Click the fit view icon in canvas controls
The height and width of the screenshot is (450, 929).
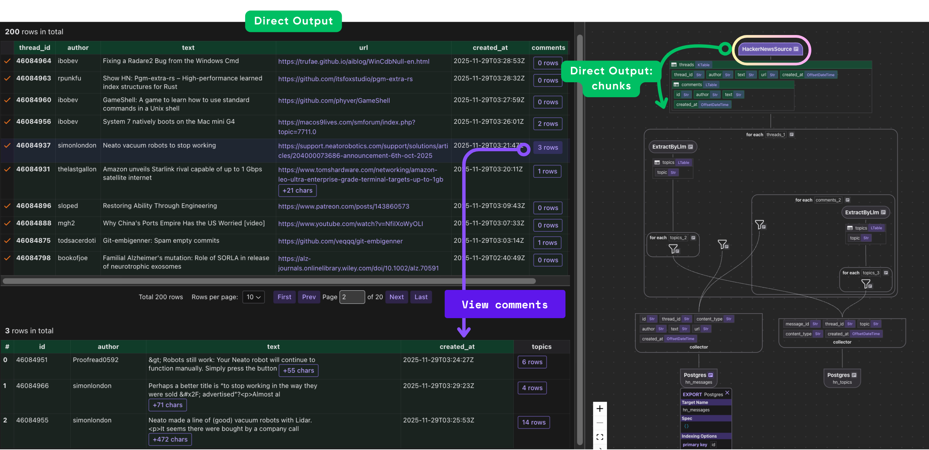[599, 437]
